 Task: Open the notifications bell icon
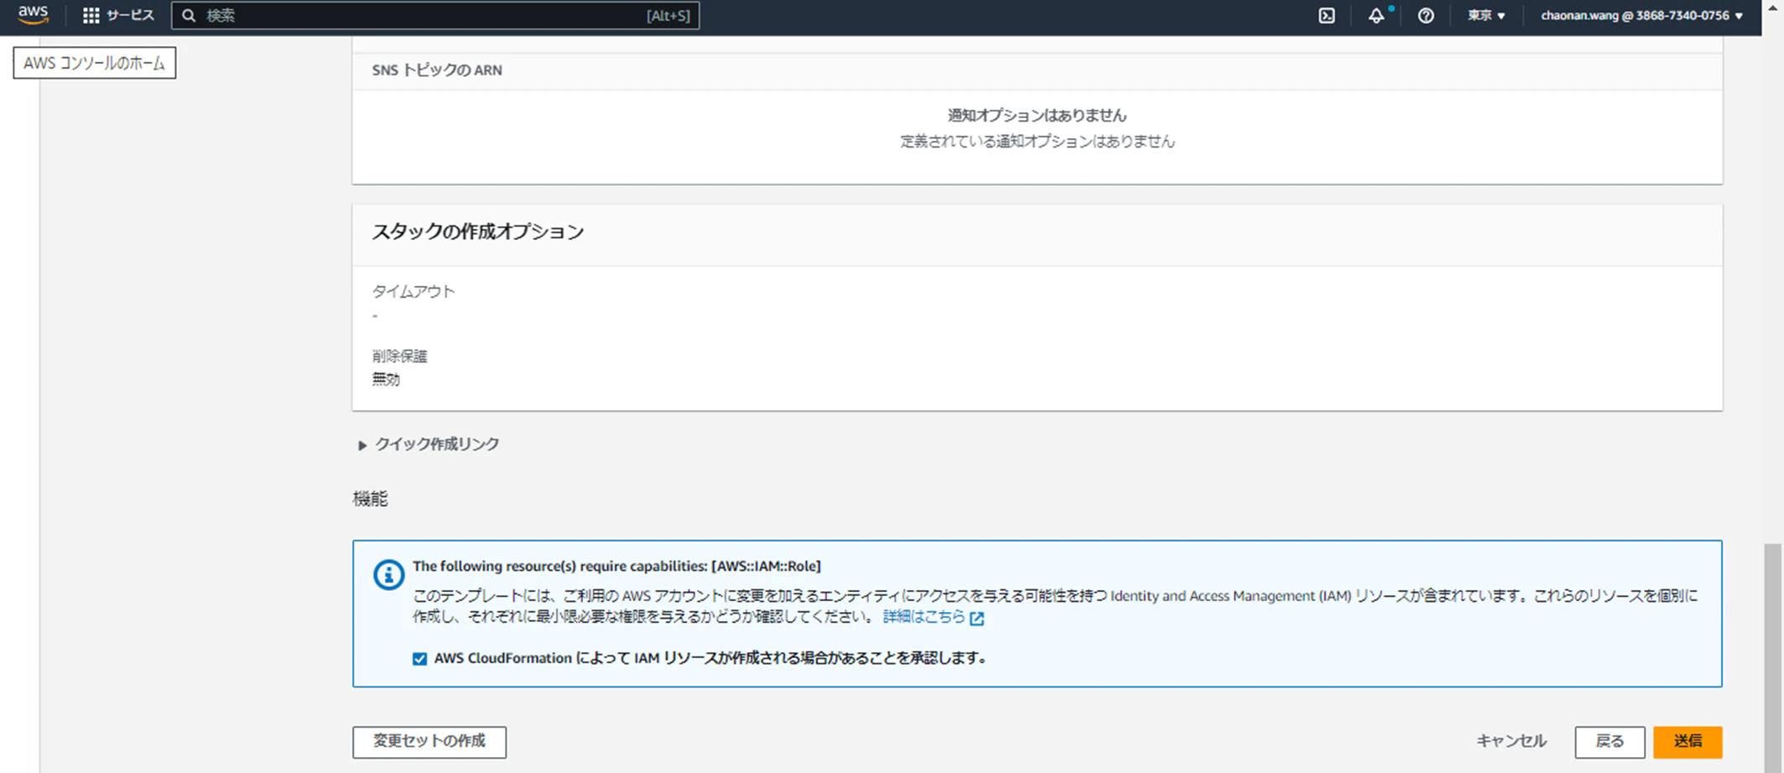coord(1376,15)
